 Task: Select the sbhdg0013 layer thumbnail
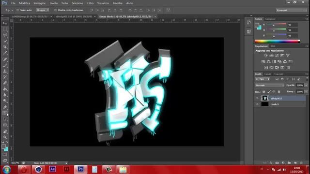pyautogui.click(x=265, y=98)
